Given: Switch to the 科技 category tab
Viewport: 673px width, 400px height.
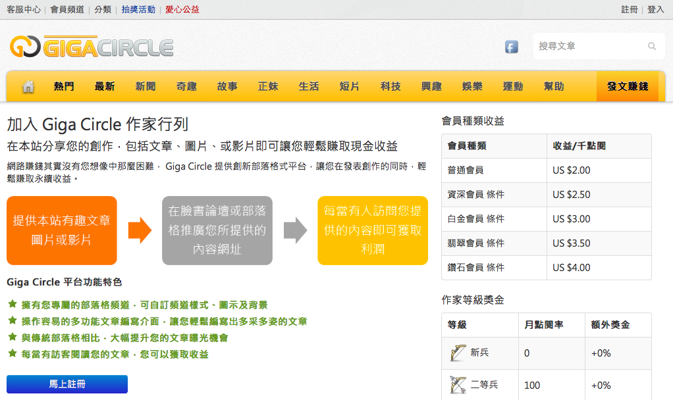Looking at the screenshot, I should pos(390,87).
